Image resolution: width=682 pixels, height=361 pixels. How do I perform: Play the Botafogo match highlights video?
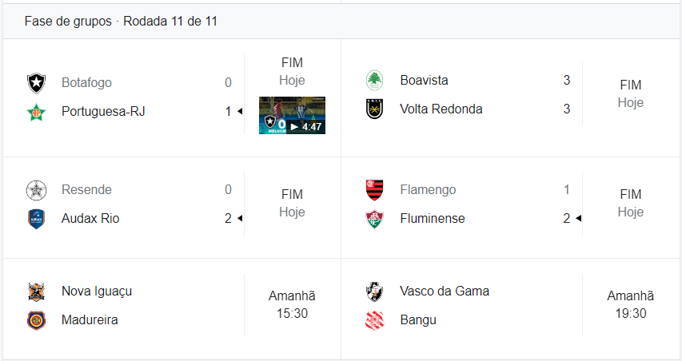(292, 115)
